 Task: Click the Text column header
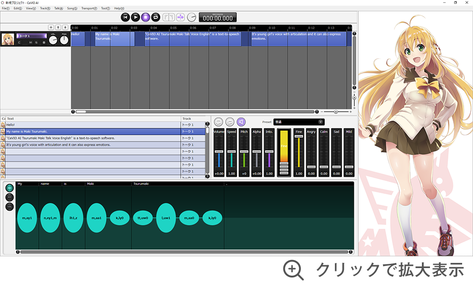click(94, 119)
